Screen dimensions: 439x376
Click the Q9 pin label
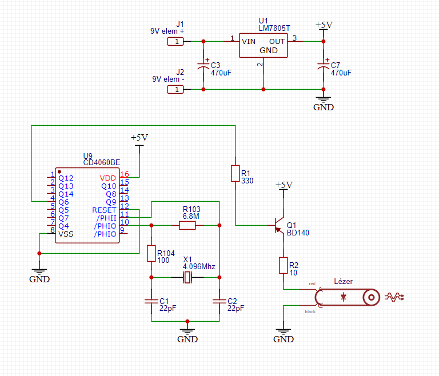click(111, 202)
